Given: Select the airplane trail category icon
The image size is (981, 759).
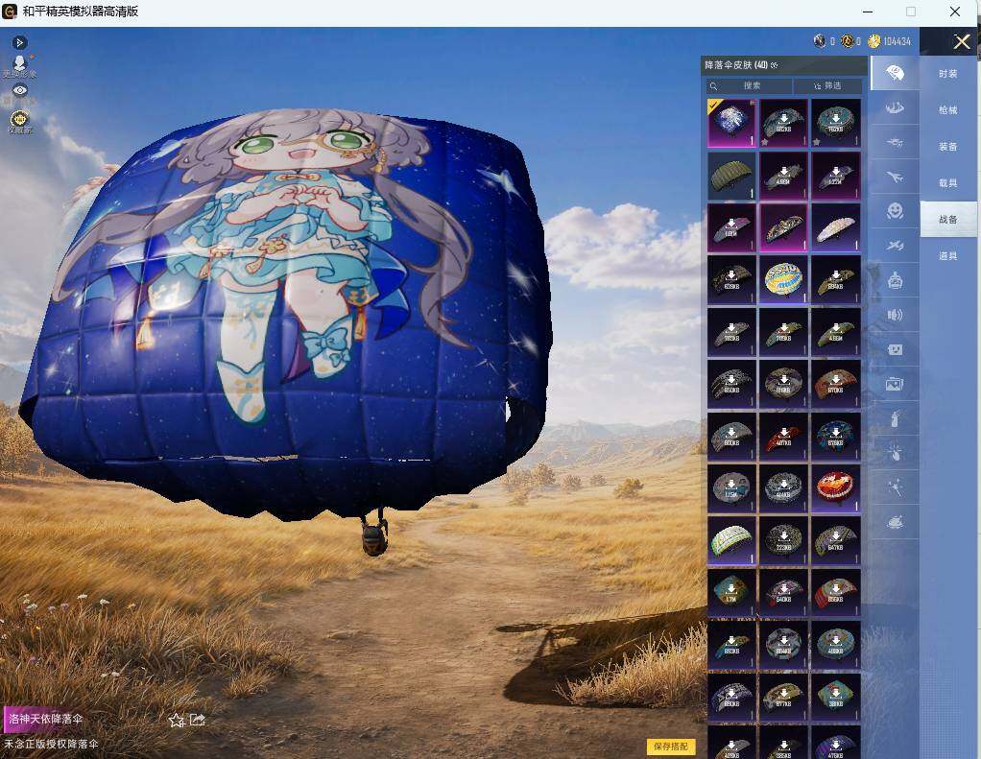Looking at the screenshot, I should point(895,177).
